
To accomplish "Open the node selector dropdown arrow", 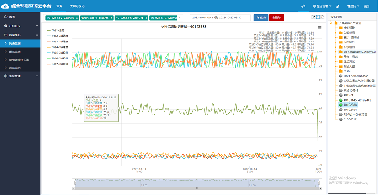I will 180,18.
